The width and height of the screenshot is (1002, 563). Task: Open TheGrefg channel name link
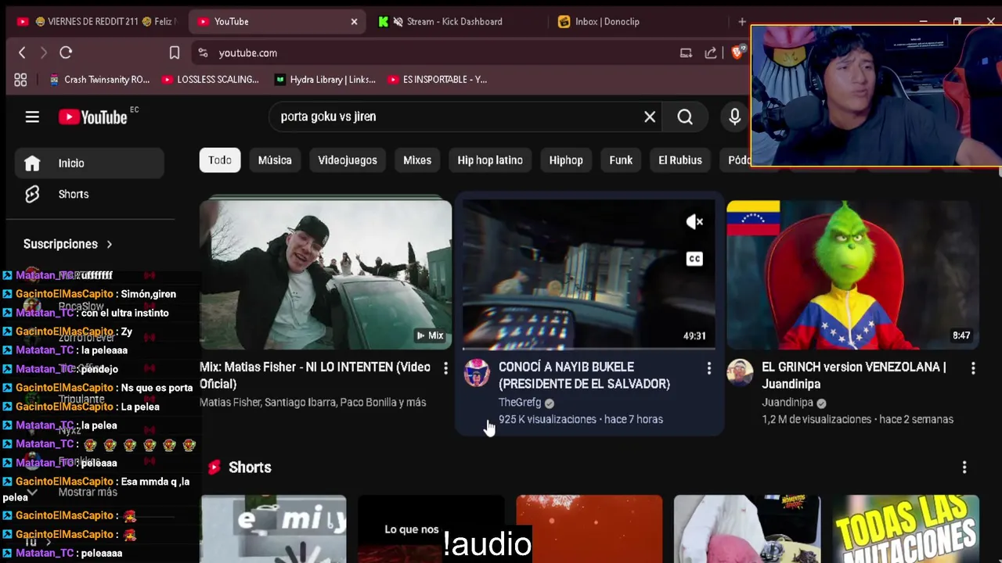pos(520,403)
